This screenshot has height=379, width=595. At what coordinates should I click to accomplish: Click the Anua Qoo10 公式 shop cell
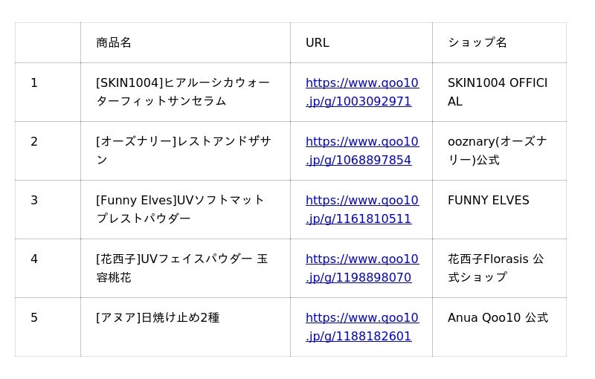point(499,327)
